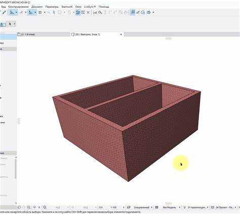Open the guide lines dropdown arrow
This screenshot has height=214, width=240.
click(16, 12)
